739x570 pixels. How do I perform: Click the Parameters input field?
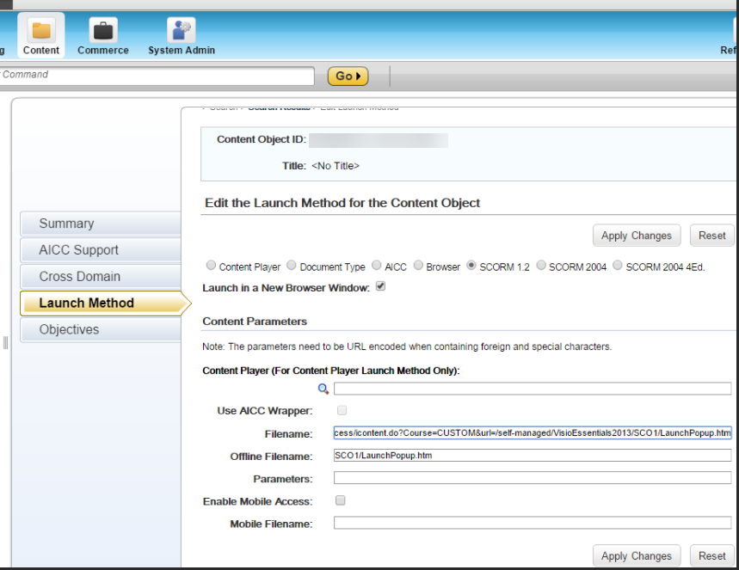click(x=533, y=478)
